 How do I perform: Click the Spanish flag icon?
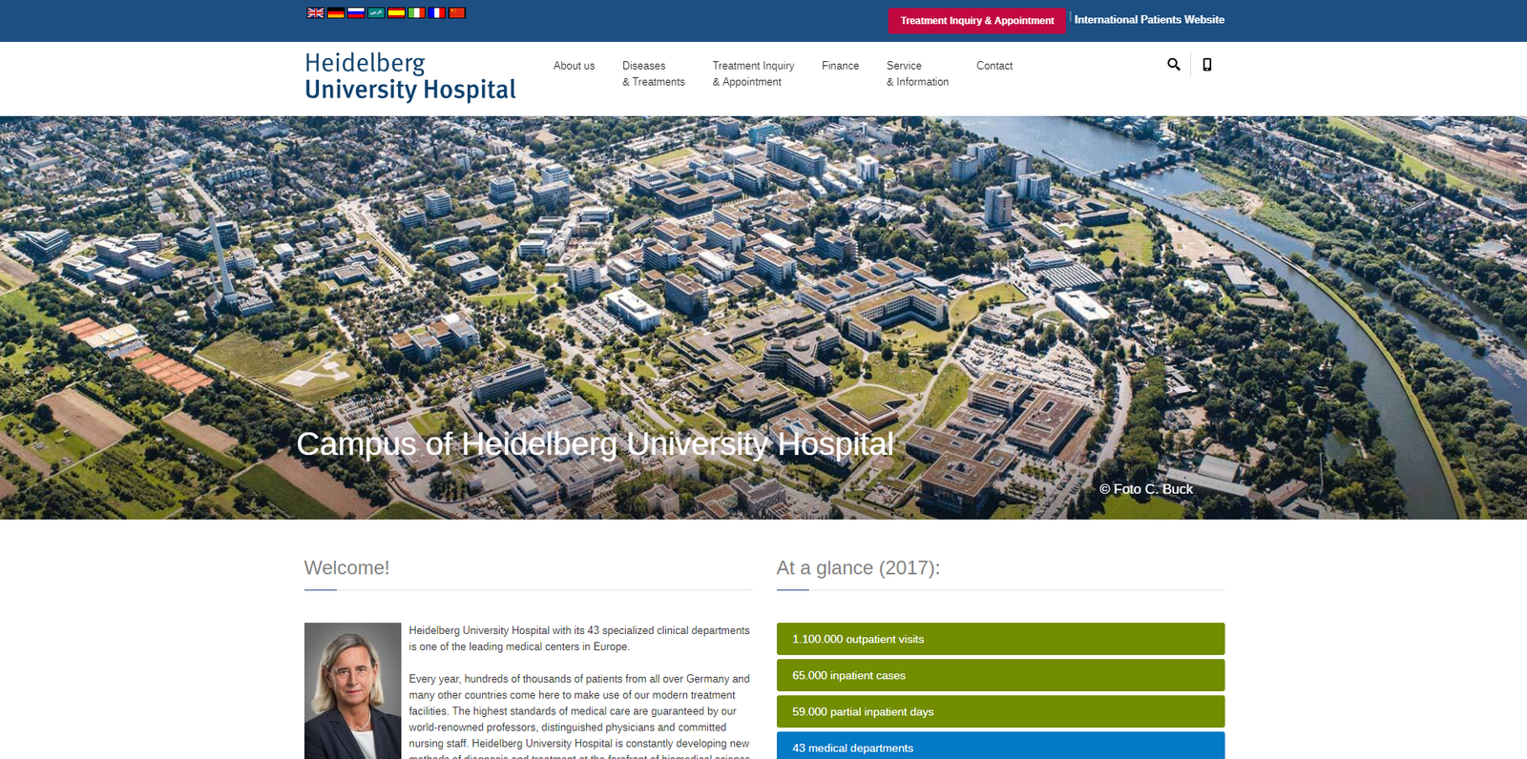pos(396,12)
